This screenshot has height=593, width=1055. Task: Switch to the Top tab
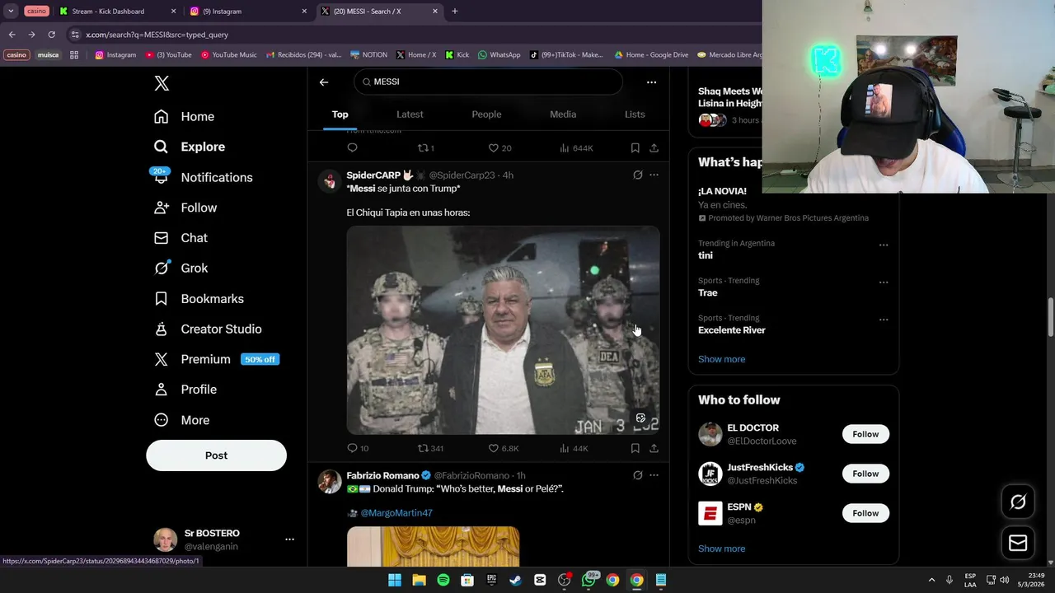click(340, 114)
